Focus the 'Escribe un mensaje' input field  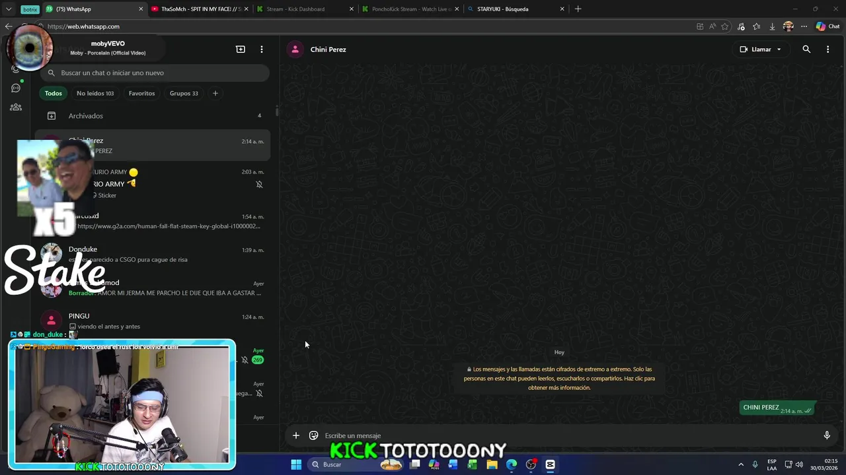(568, 435)
